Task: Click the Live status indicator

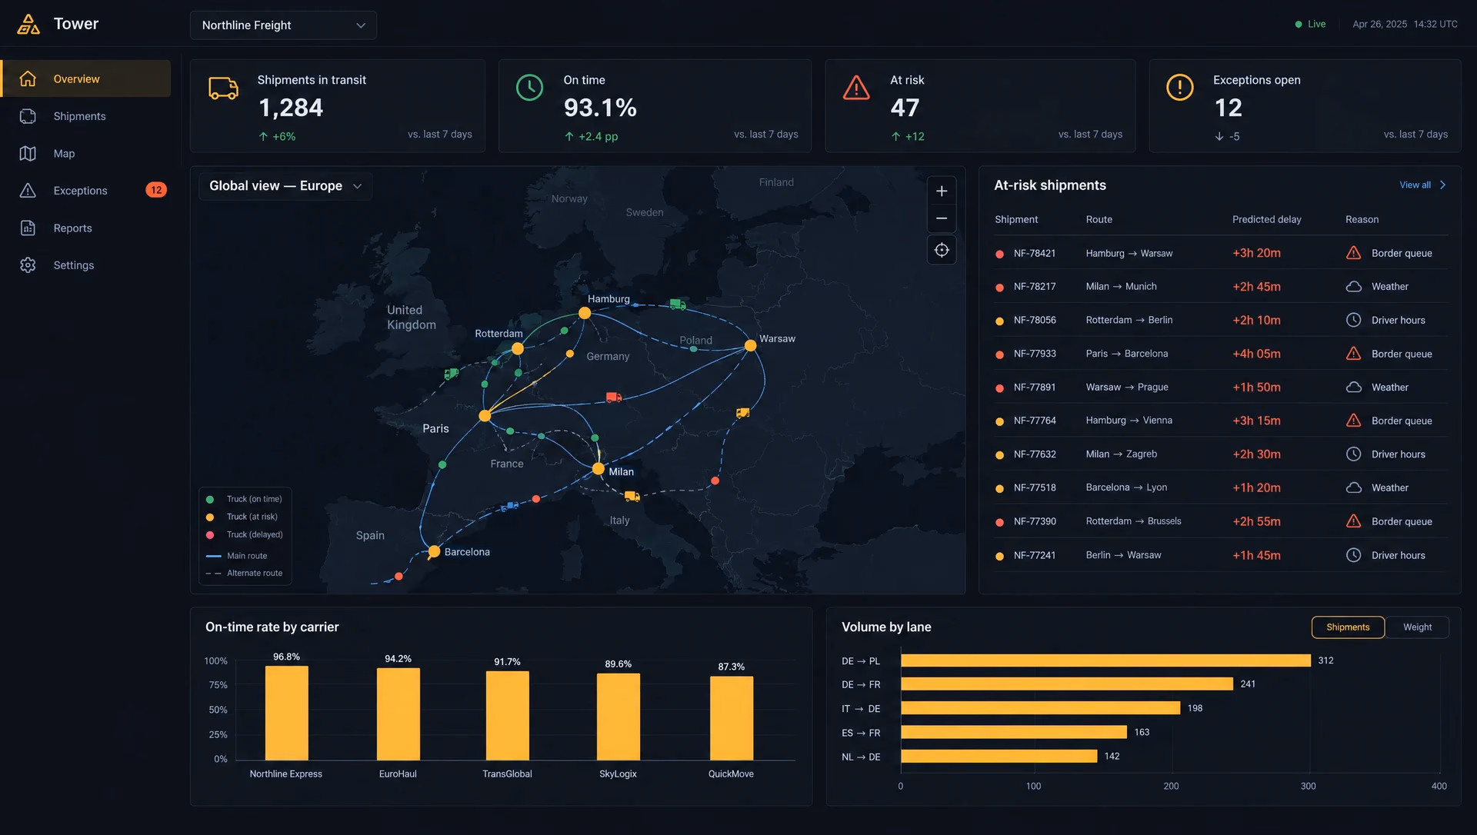Action: click(x=1310, y=25)
